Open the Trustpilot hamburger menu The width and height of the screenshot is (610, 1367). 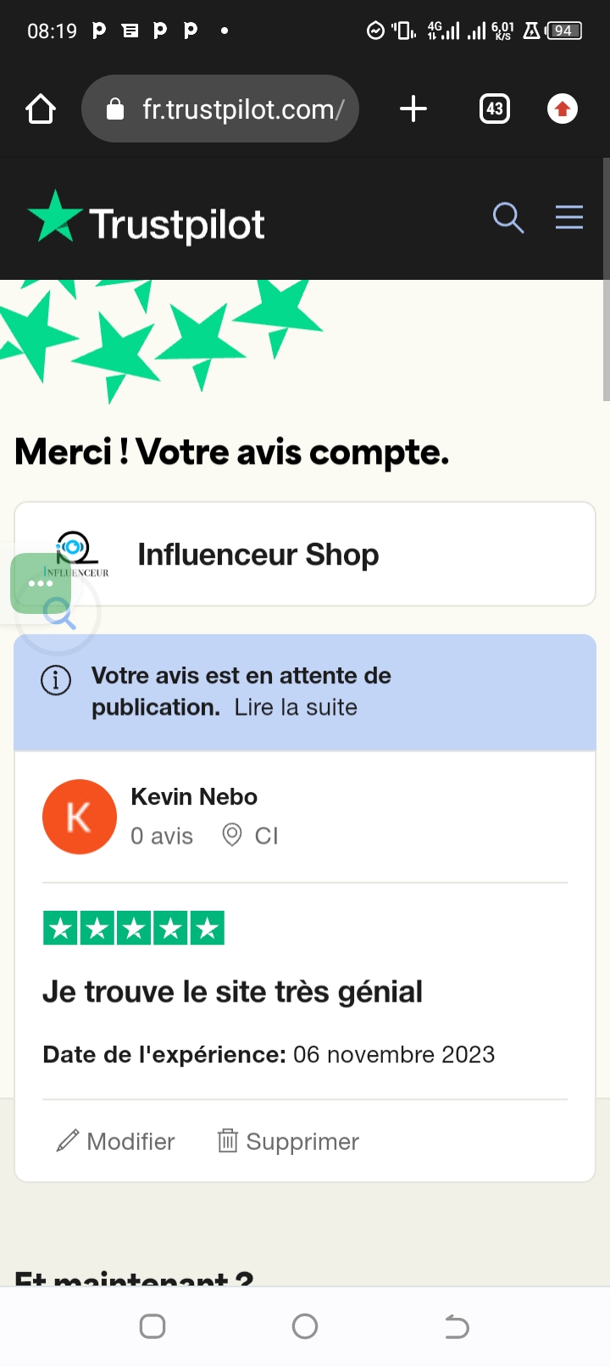click(569, 218)
